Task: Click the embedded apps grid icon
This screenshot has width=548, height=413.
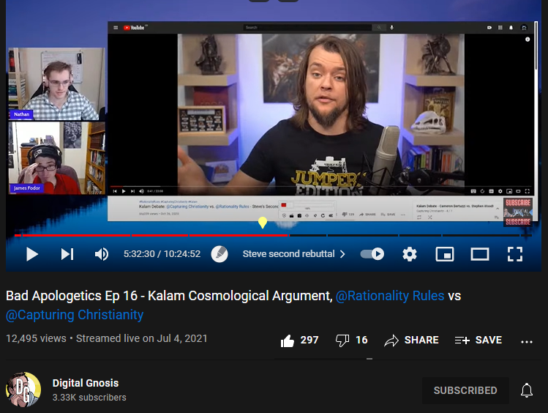Action: pos(500,28)
